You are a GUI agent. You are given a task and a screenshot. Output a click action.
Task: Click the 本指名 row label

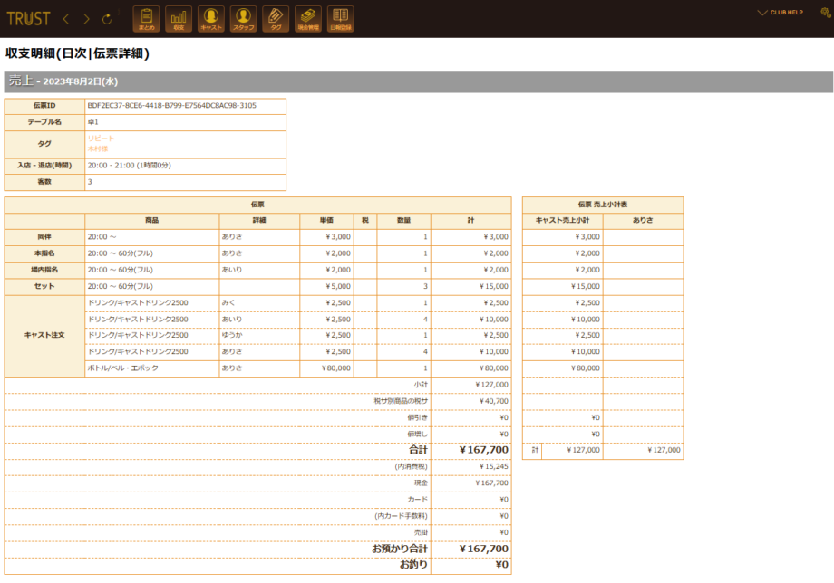click(x=44, y=253)
